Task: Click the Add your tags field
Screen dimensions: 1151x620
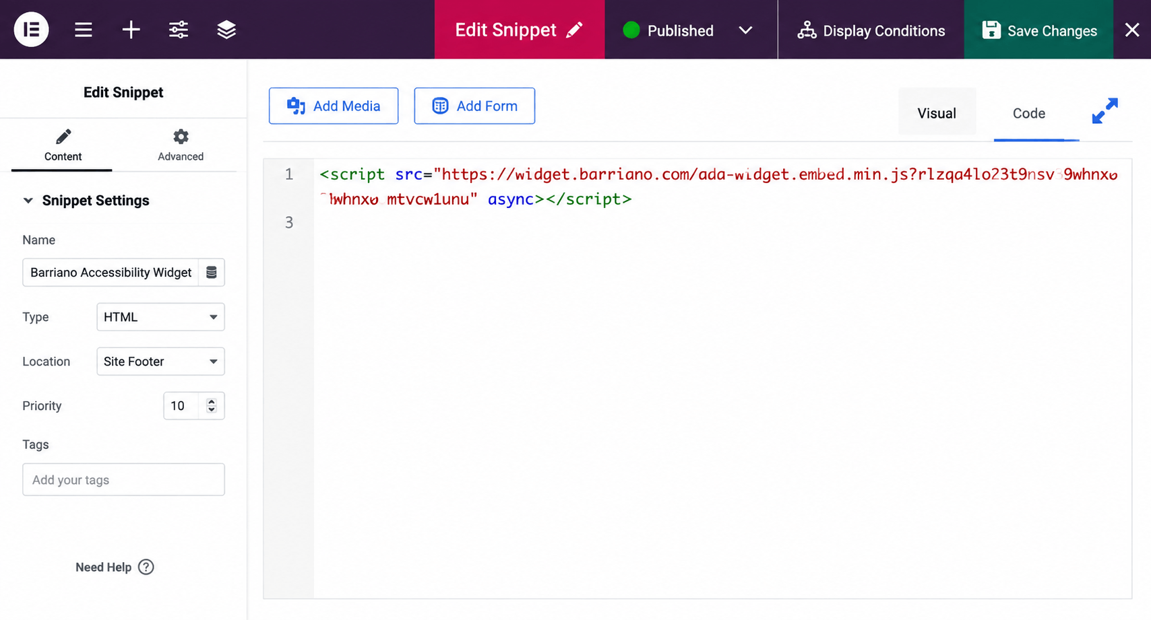Action: pyautogui.click(x=123, y=480)
